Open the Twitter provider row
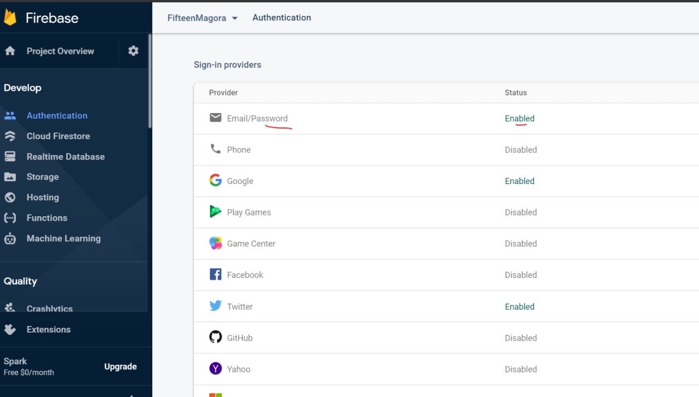 tap(447, 306)
